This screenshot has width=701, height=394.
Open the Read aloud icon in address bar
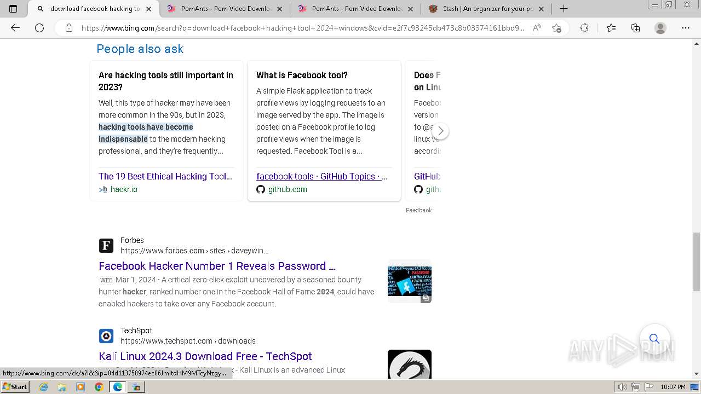click(537, 28)
